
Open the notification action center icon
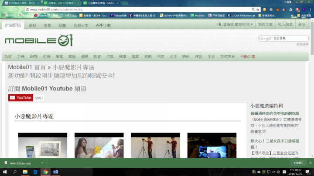click(x=308, y=172)
